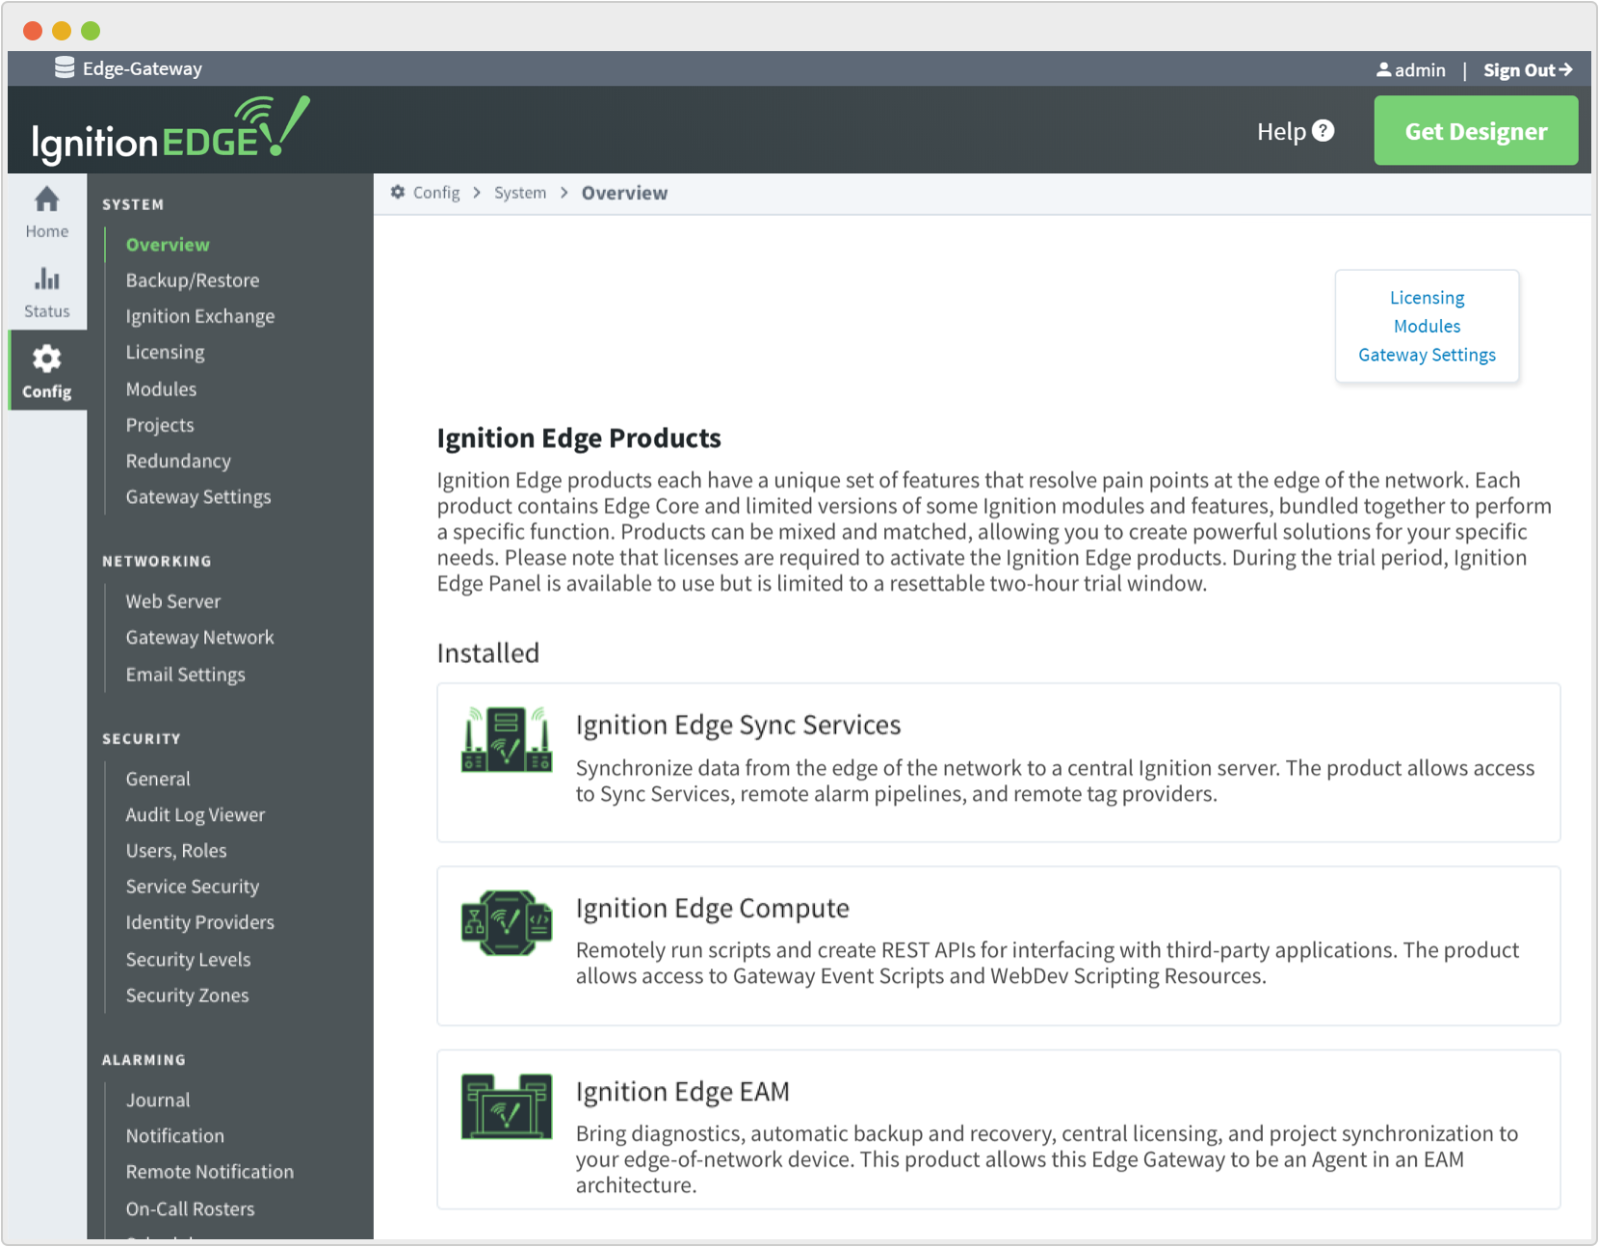
Task: Sign out using the Sign Out link
Action: click(x=1527, y=70)
